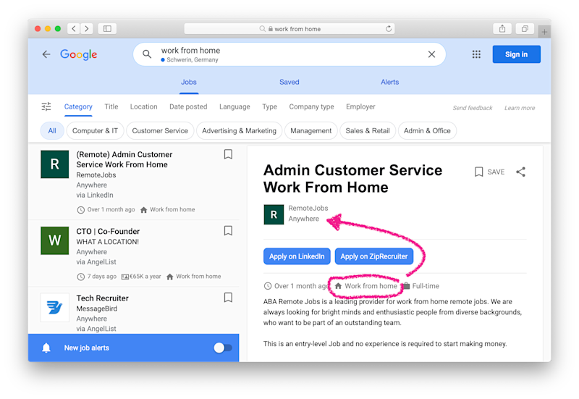Screen dimensions: 579x399
Task: Filter by Admin & Office
Action: tap(427, 131)
